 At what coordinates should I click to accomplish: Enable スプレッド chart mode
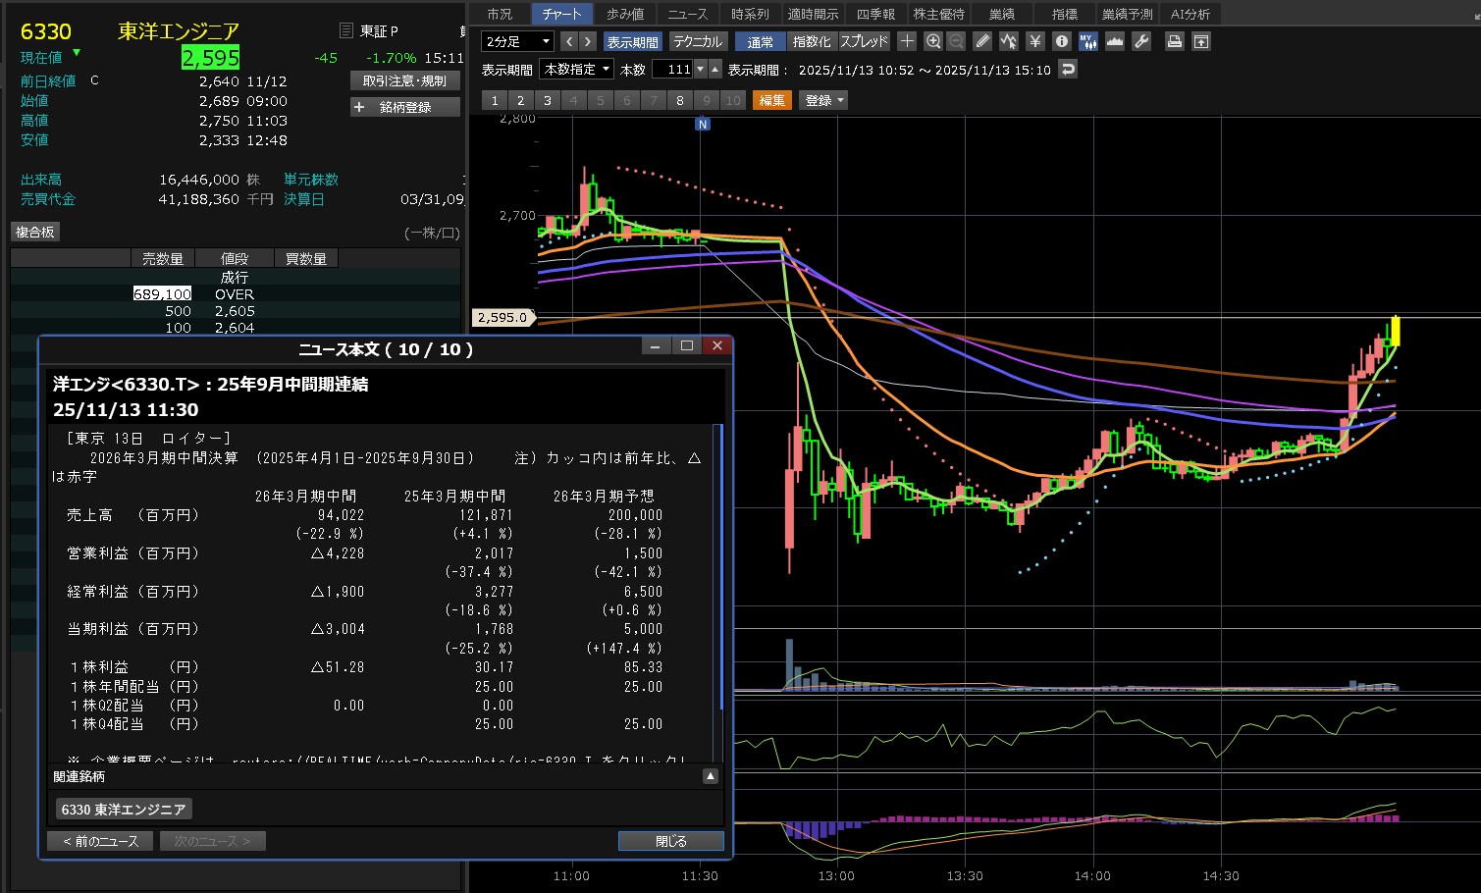click(x=864, y=41)
